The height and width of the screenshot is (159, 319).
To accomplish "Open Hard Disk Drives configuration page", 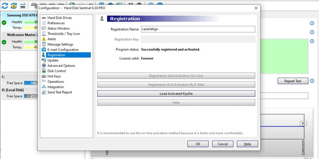I will click(x=59, y=18).
